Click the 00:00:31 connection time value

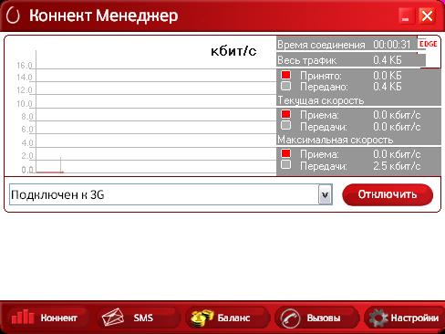[392, 45]
